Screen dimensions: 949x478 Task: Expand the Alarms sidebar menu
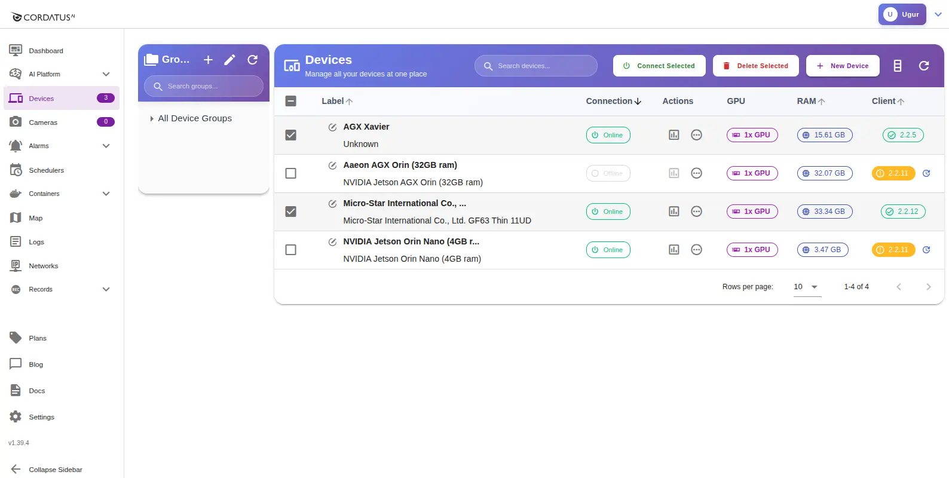click(x=61, y=146)
